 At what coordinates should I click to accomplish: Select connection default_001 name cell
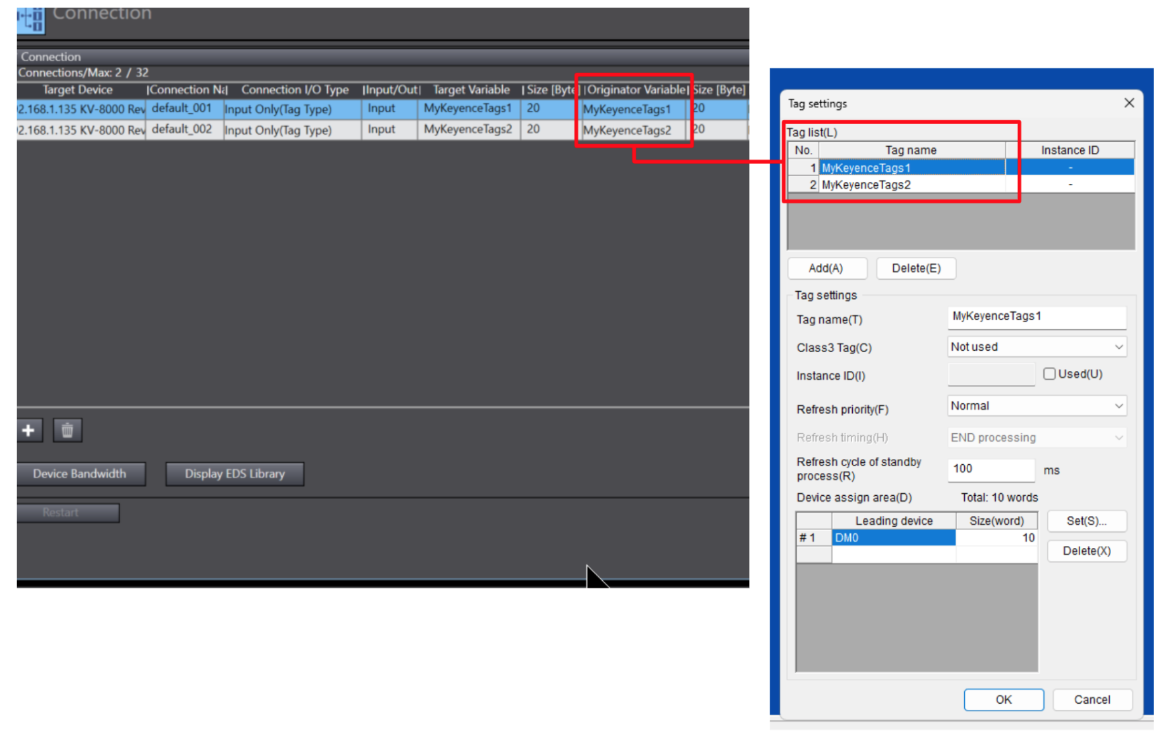click(x=184, y=109)
